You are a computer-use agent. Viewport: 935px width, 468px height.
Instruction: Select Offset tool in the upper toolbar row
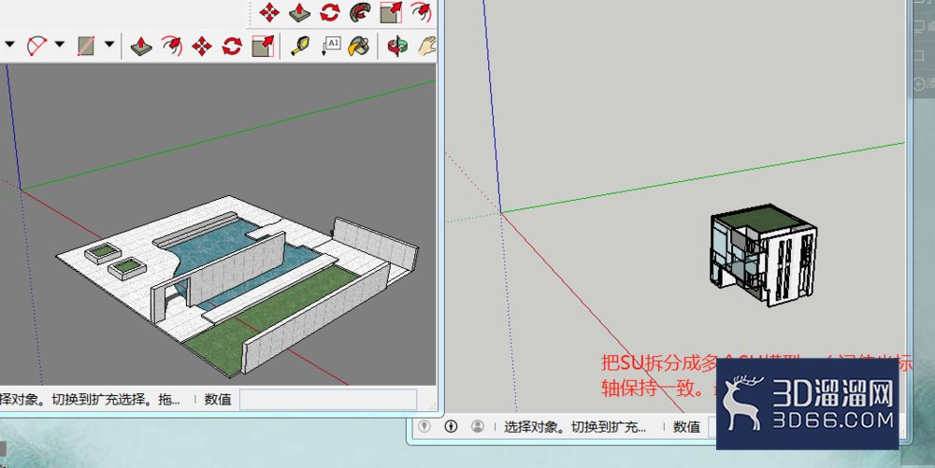[x=421, y=12]
